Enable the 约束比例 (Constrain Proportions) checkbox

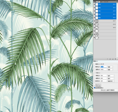pos(94,86)
